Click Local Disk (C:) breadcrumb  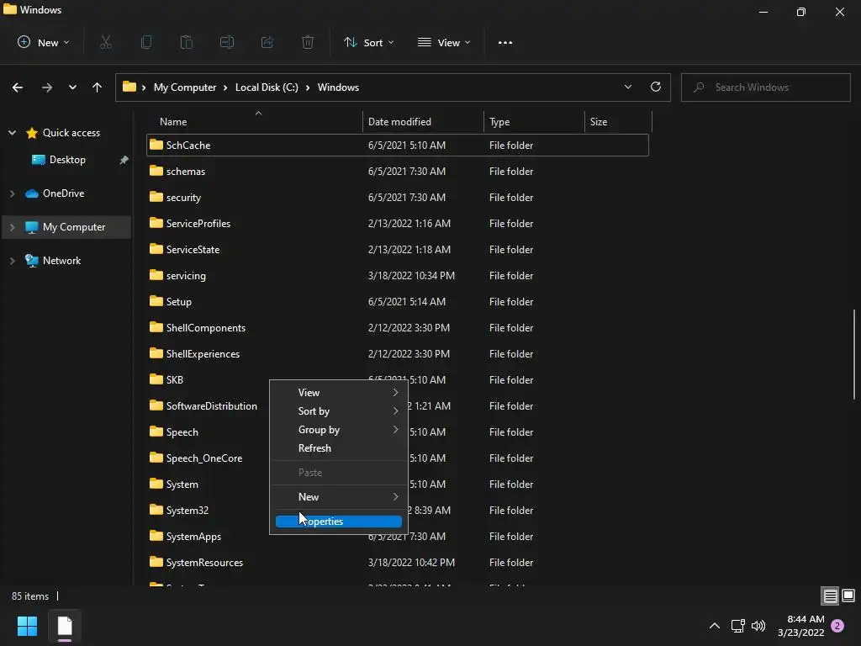(267, 87)
